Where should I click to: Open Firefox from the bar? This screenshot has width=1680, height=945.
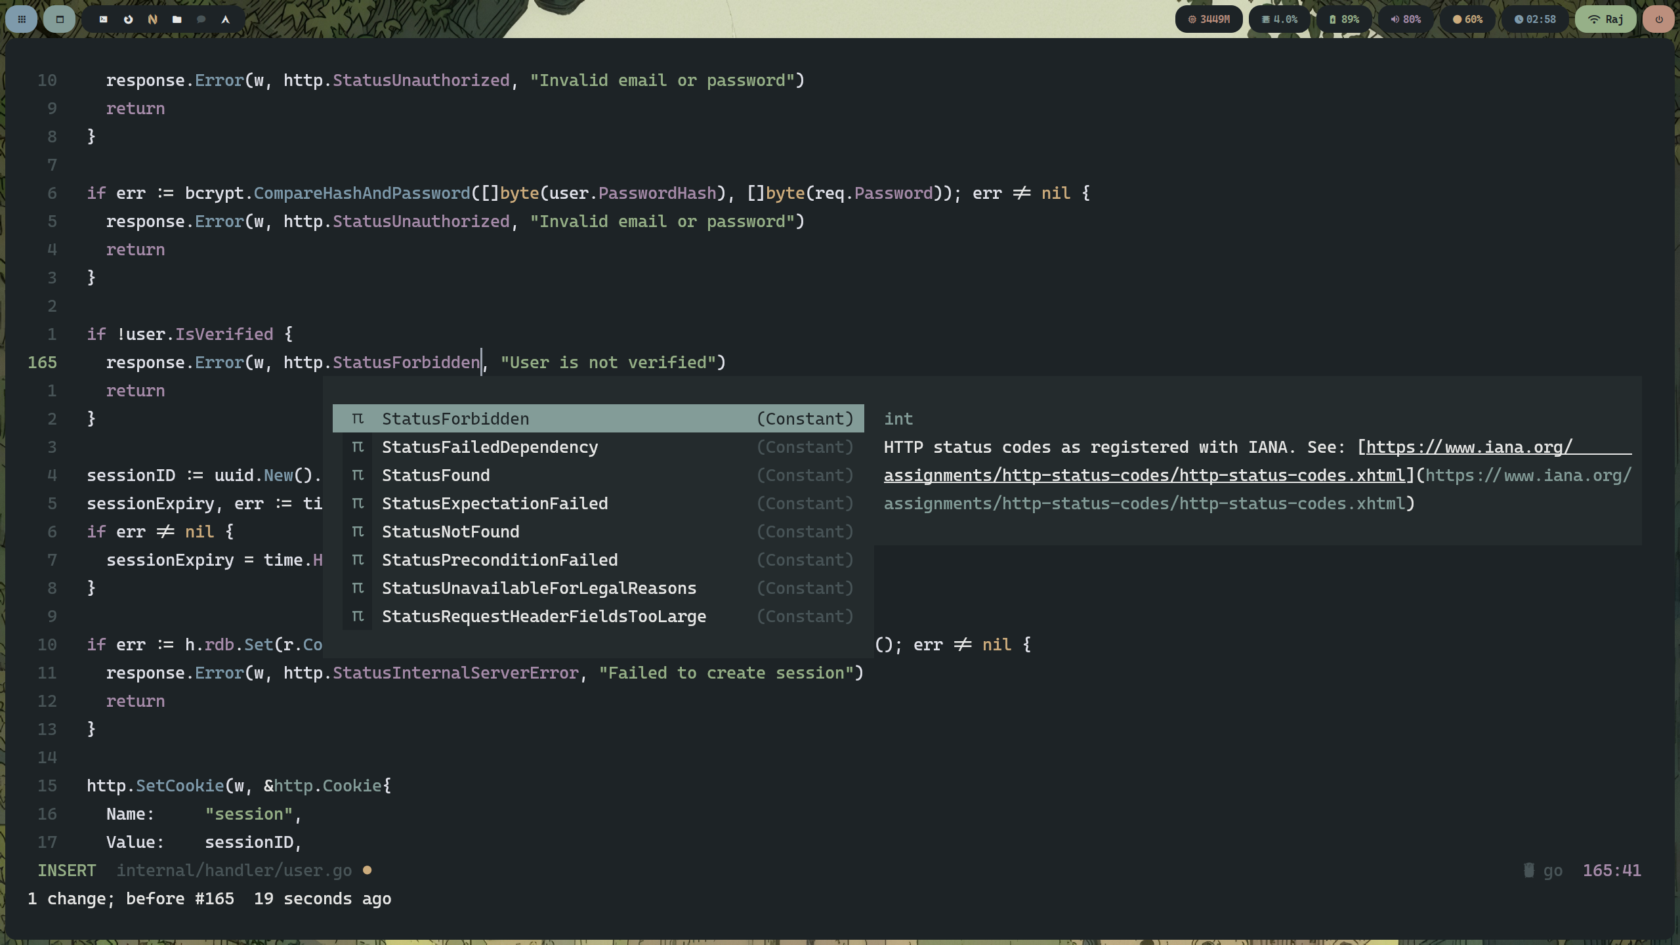click(129, 20)
